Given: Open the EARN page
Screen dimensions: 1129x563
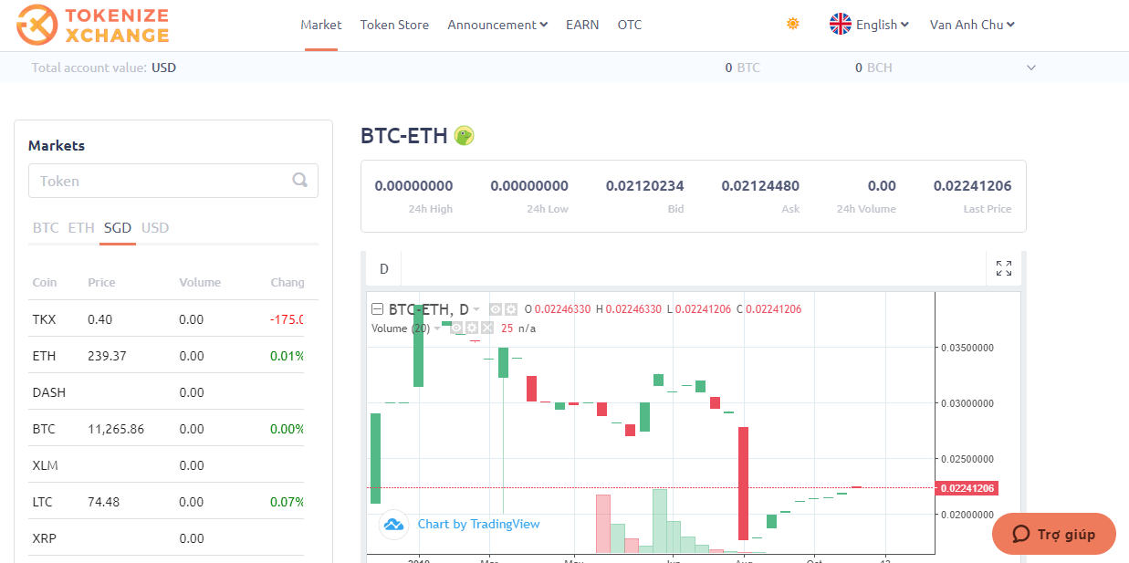Looking at the screenshot, I should (x=582, y=25).
